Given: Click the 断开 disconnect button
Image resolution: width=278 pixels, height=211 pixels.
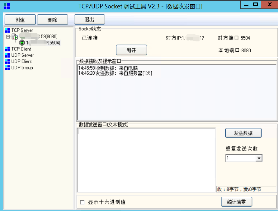Looking at the screenshot, I should click(x=131, y=50).
